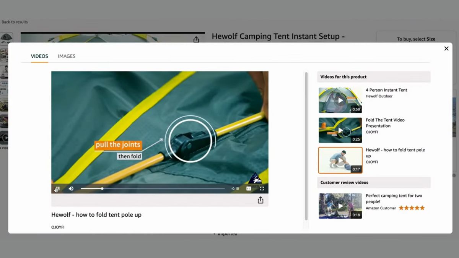Play the "Perfect camping tent" review video

point(340,206)
